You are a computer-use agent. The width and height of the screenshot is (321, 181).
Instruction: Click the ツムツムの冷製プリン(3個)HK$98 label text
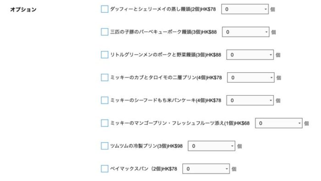click(x=146, y=146)
